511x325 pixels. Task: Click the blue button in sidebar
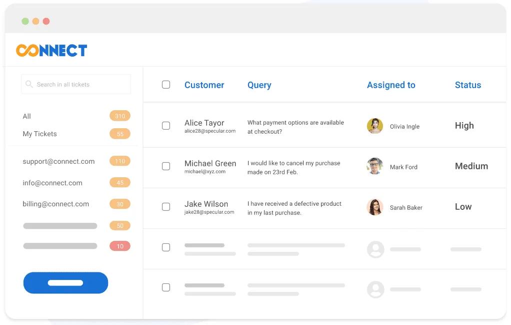[x=65, y=283]
